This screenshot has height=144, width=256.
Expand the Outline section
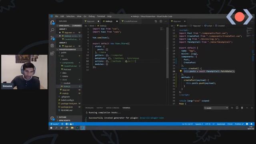tap(62, 117)
